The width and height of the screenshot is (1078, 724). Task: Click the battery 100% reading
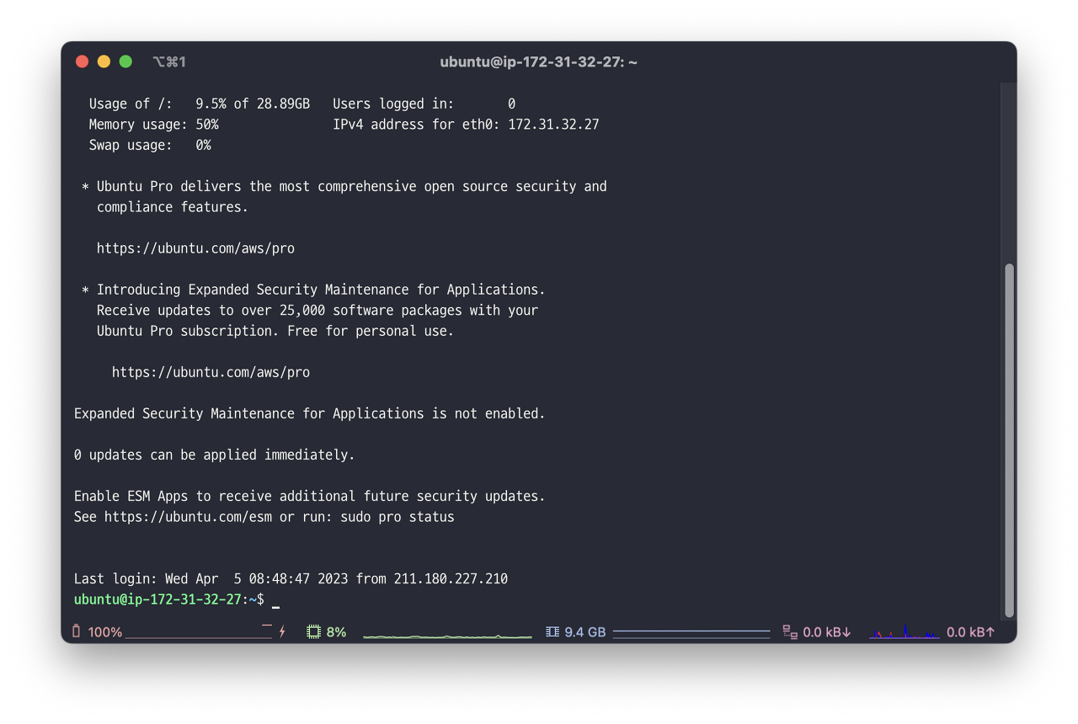[105, 632]
